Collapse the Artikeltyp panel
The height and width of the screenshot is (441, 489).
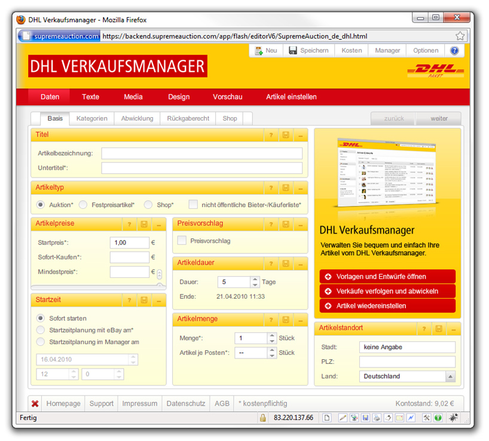coord(301,188)
